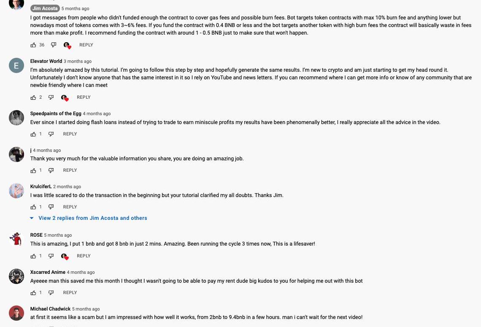Viewport: 481px width, 327px height.
Task: Reply to ROSE's comment
Action: coord(84,256)
